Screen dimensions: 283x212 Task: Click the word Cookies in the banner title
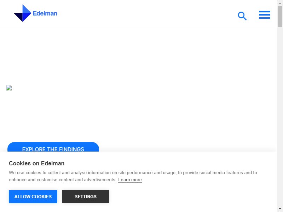click(x=20, y=163)
